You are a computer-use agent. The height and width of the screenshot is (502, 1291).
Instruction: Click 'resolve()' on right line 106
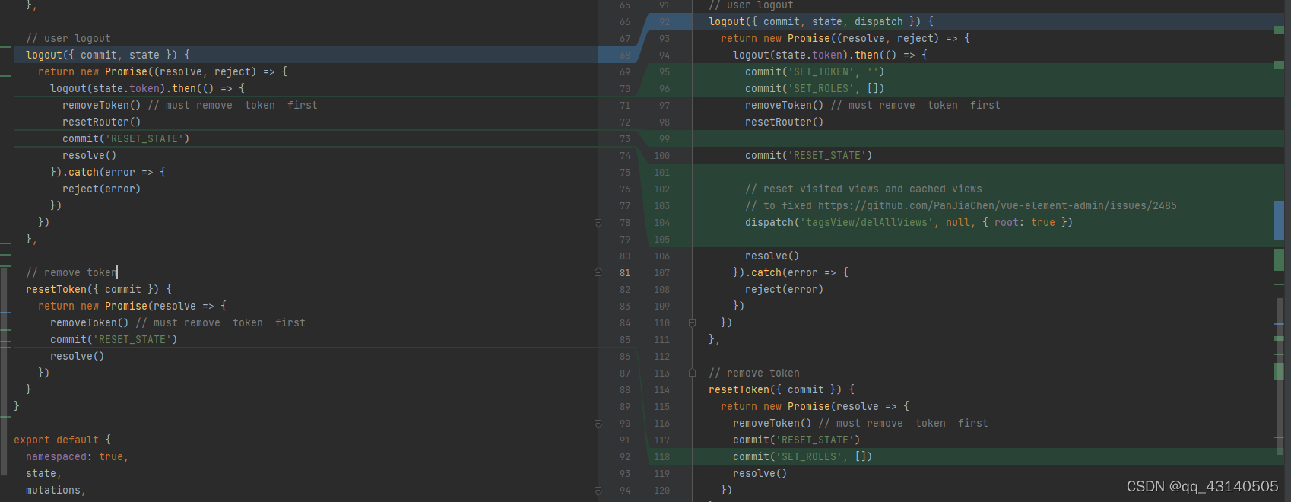pyautogui.click(x=772, y=256)
